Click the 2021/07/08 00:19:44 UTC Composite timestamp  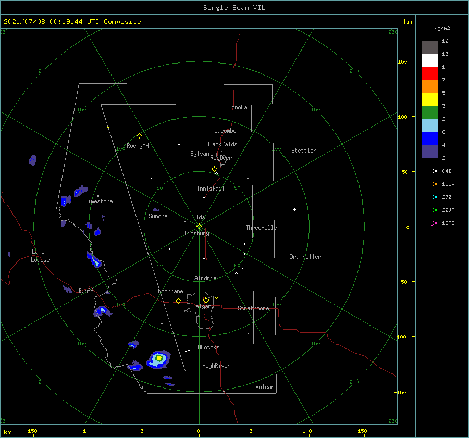[x=72, y=22]
